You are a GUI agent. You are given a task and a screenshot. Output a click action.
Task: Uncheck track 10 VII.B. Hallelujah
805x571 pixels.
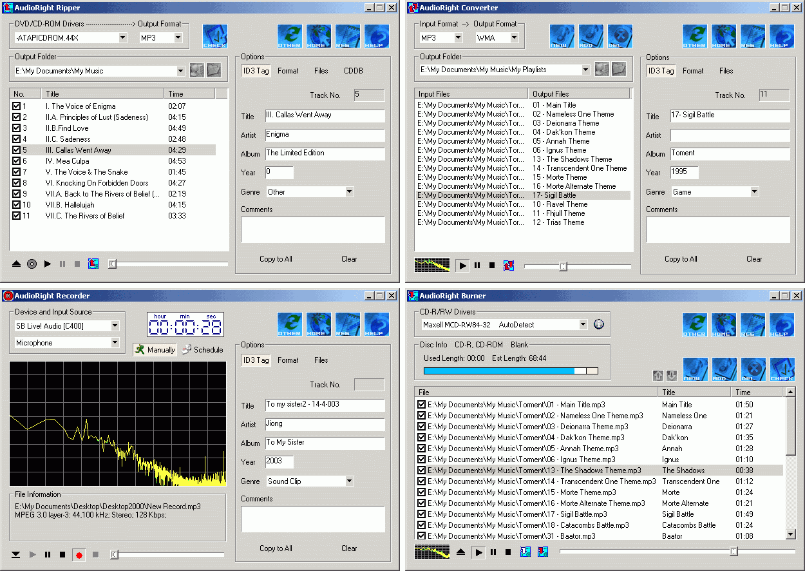pos(17,205)
